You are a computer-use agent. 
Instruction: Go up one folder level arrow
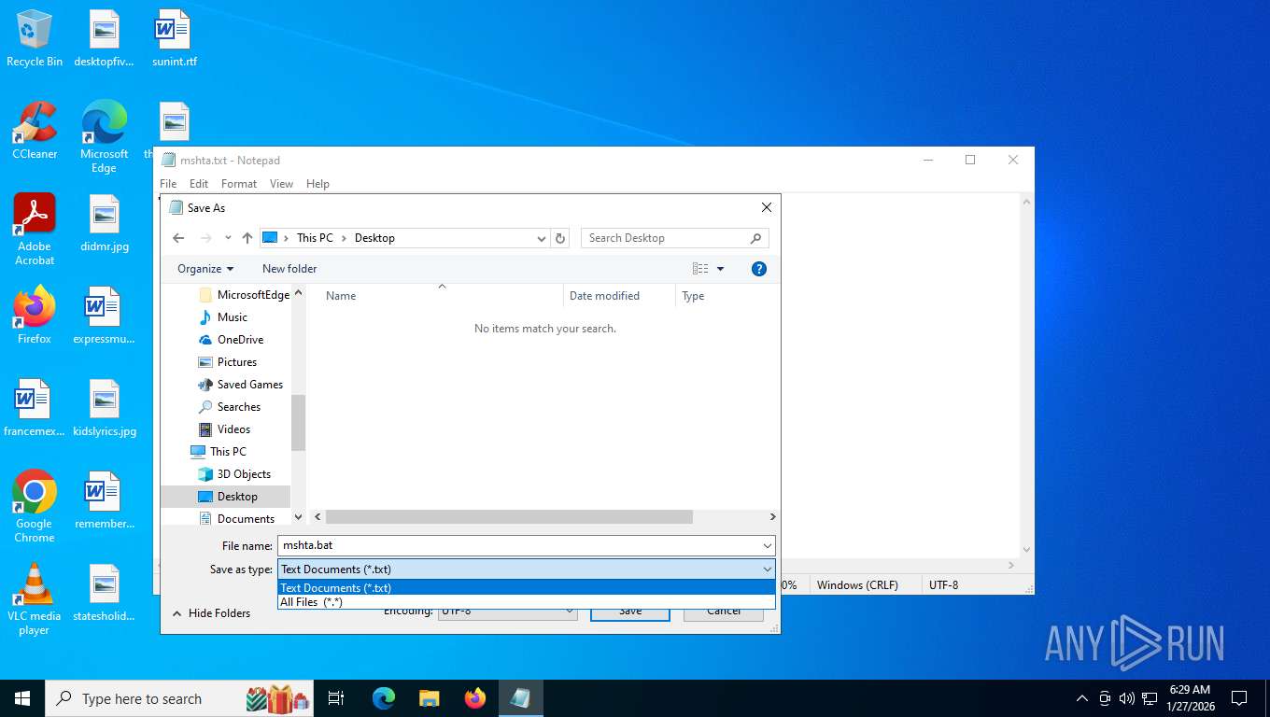(247, 238)
